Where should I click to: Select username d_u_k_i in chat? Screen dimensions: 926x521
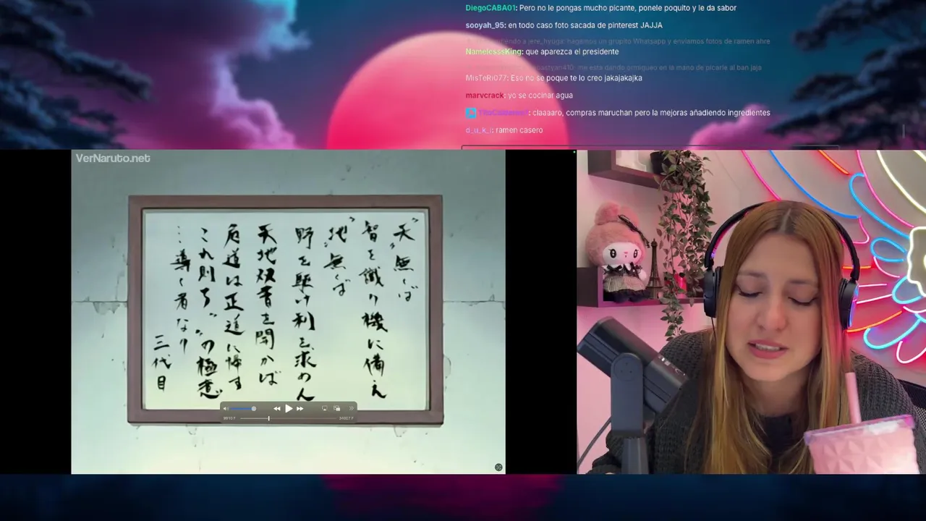479,130
